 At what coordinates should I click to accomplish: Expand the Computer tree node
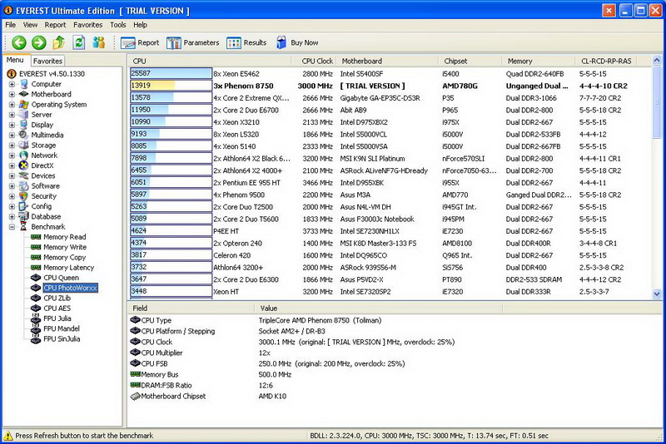(x=12, y=84)
